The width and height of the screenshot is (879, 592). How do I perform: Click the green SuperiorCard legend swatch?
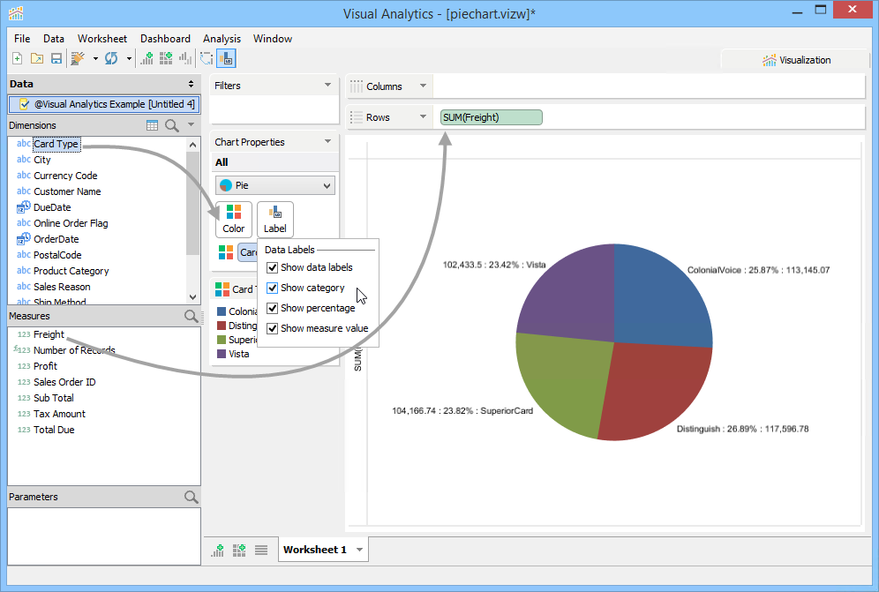click(x=222, y=340)
